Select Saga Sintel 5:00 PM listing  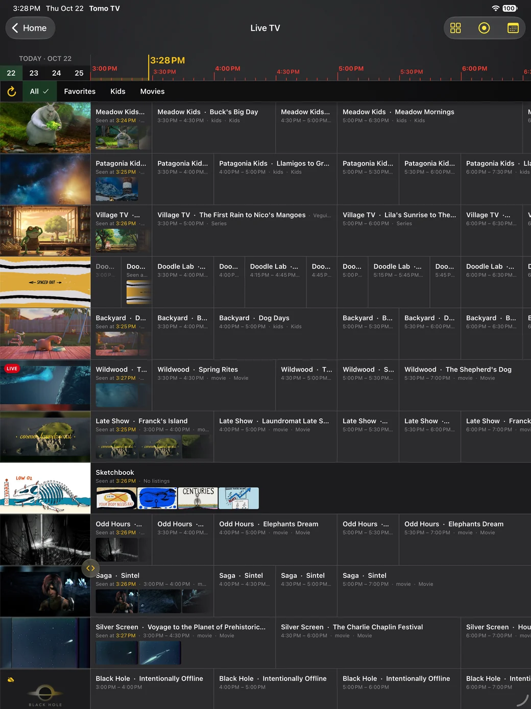coord(435,591)
